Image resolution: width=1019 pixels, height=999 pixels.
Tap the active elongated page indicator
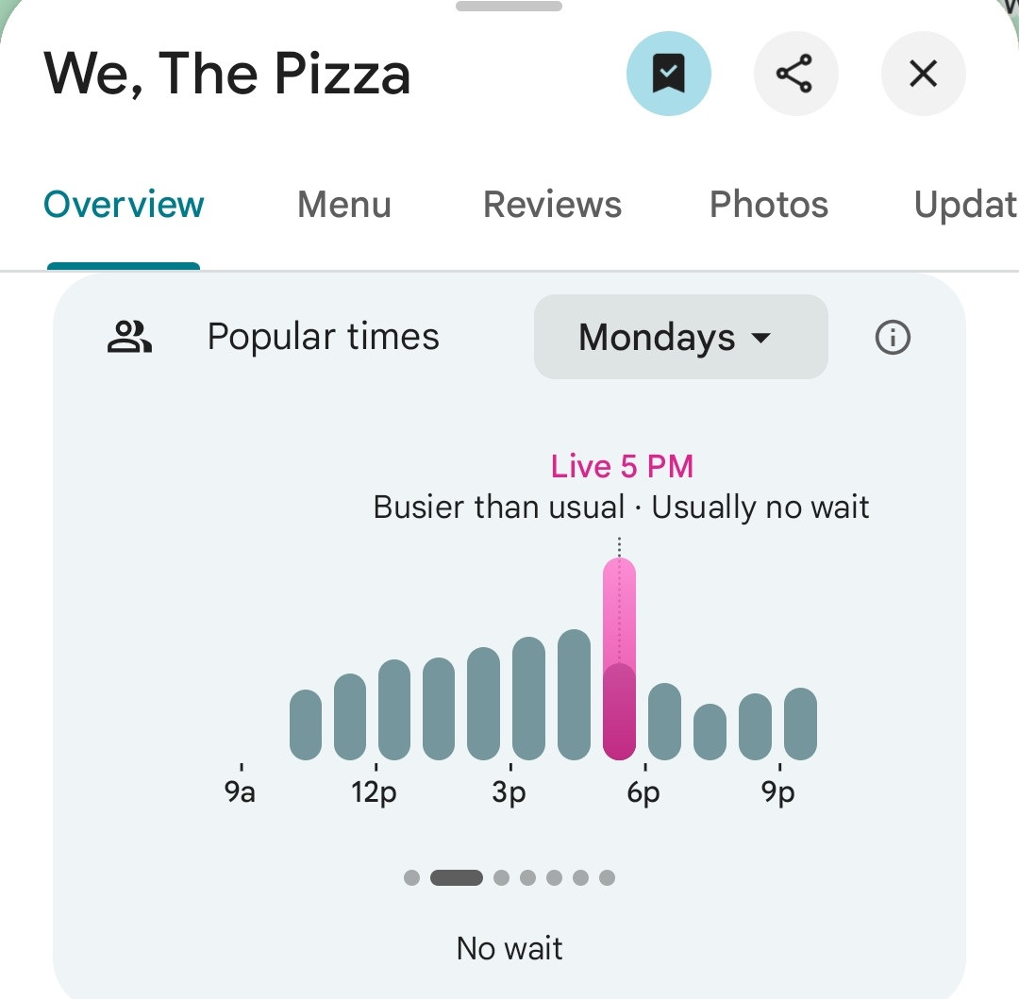(456, 878)
